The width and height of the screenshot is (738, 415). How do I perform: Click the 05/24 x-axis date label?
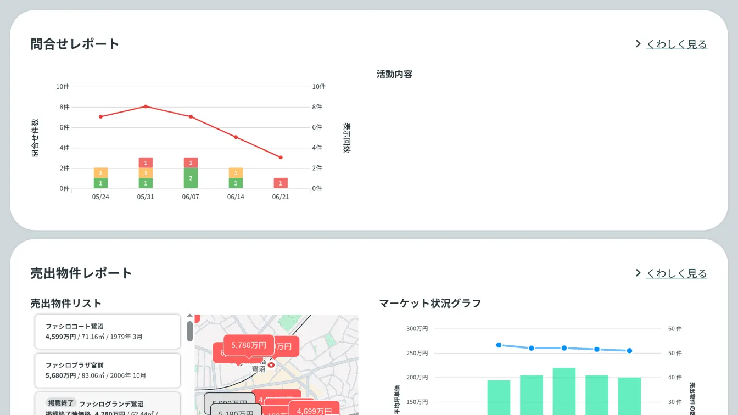pyautogui.click(x=100, y=197)
